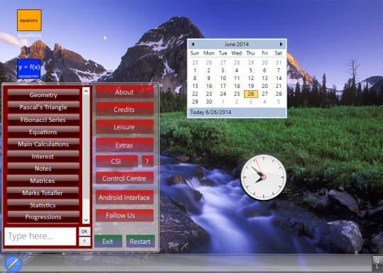The width and height of the screenshot is (383, 273).
Task: Open the Equations menu button
Action: tap(43, 132)
